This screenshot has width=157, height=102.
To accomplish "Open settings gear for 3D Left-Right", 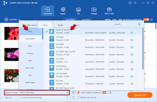I will click(132, 77).
